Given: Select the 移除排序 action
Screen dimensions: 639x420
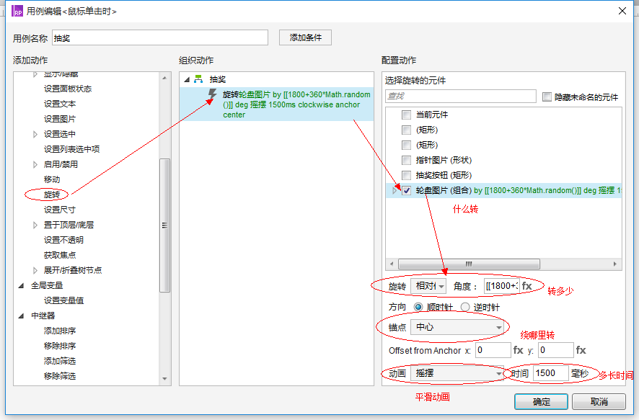Looking at the screenshot, I should 60,346.
